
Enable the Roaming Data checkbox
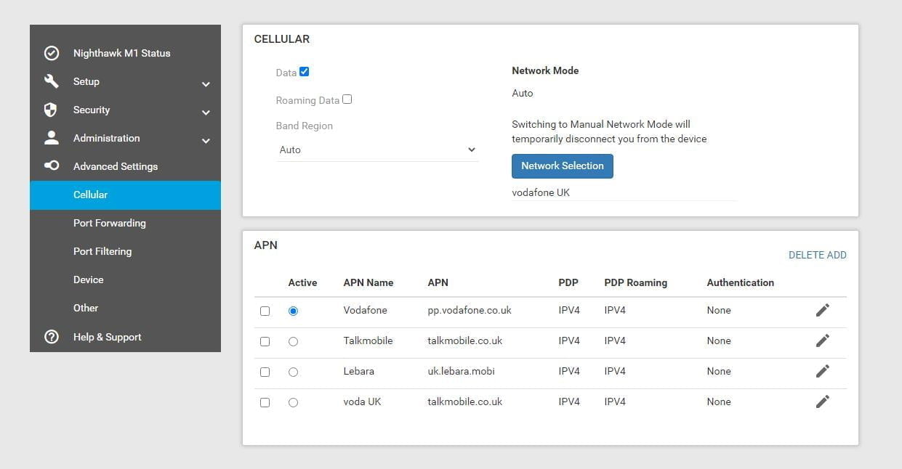click(347, 99)
